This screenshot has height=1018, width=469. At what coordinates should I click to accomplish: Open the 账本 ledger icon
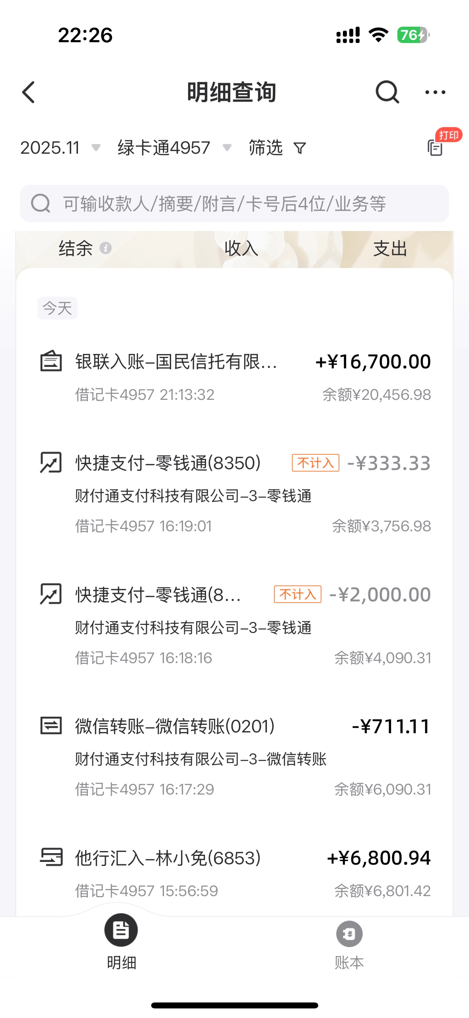tap(349, 934)
